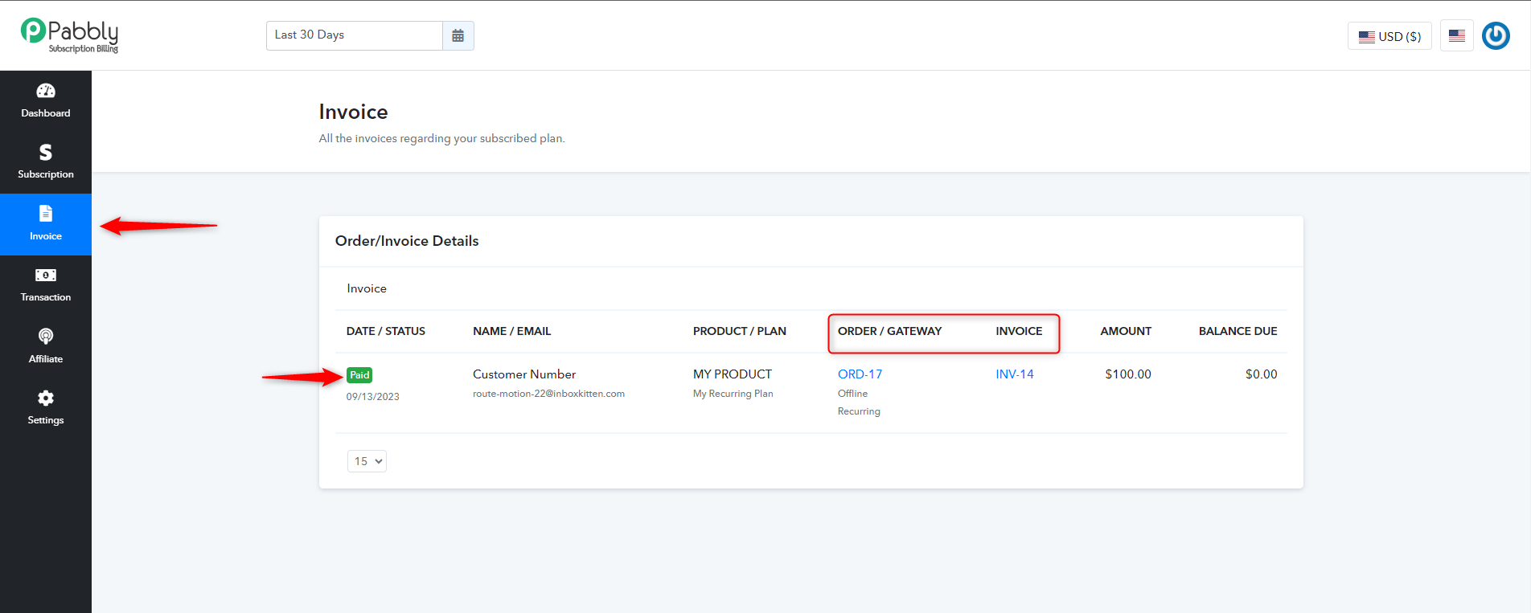Screen dimensions: 1531x613
Task: Click the BALANCE DUE column header
Action: pyautogui.click(x=1238, y=331)
